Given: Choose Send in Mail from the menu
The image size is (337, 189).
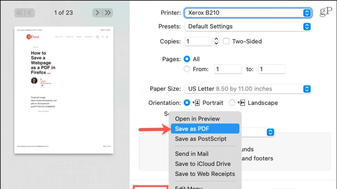Looking at the screenshot, I should [205, 154].
